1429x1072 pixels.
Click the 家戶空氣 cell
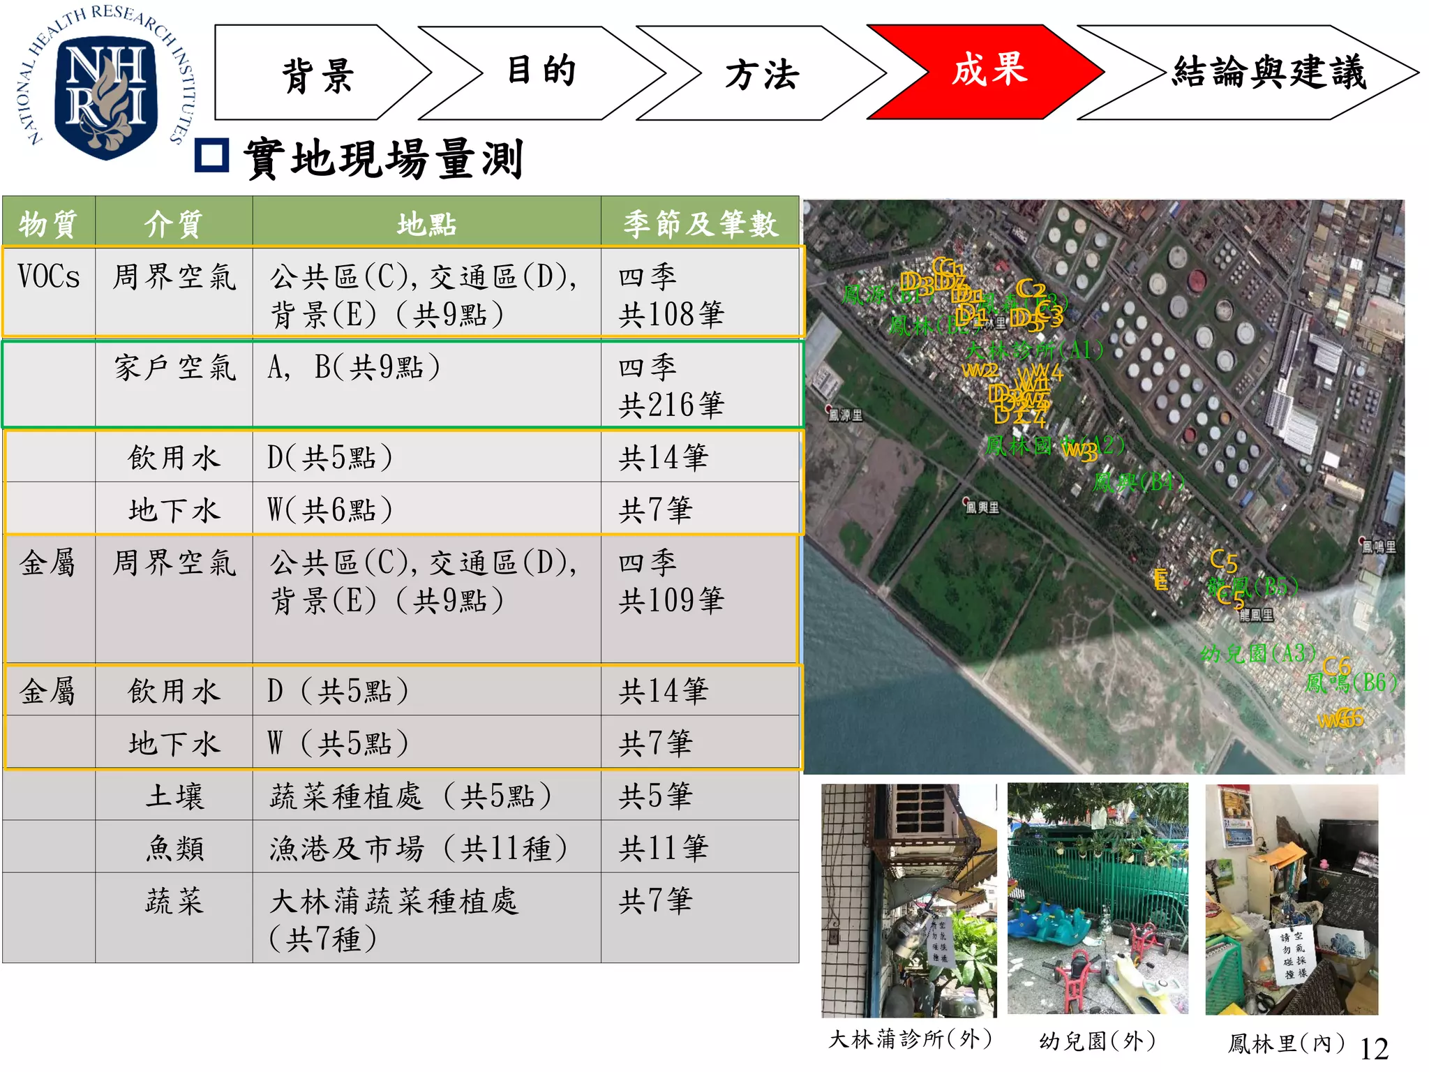click(174, 384)
